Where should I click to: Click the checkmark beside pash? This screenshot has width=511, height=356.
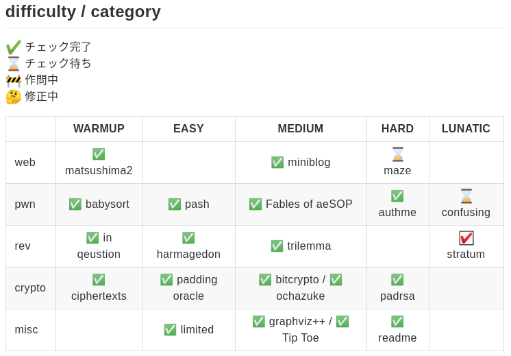175,204
